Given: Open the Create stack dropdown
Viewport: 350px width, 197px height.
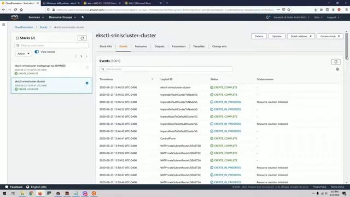Looking at the screenshot, I should (330, 36).
